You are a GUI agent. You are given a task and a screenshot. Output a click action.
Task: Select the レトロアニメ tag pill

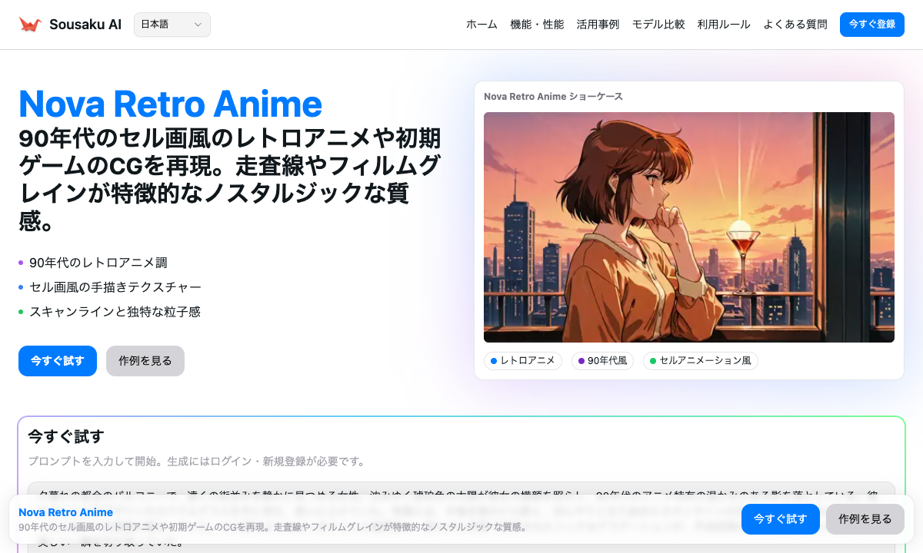point(523,361)
